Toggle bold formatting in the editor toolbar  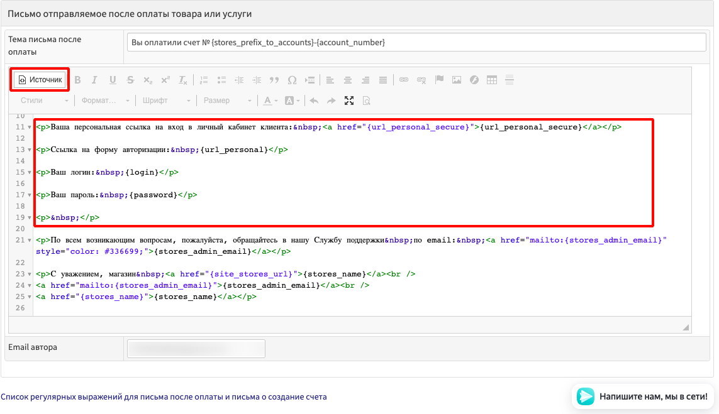[78, 80]
